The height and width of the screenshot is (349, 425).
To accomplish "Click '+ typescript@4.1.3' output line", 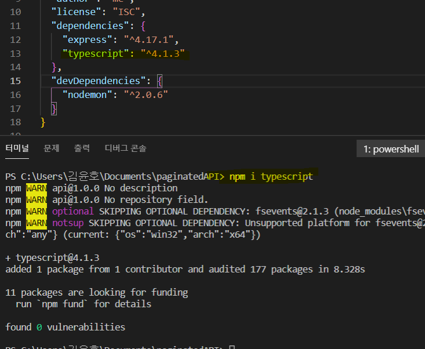I will [x=52, y=257].
